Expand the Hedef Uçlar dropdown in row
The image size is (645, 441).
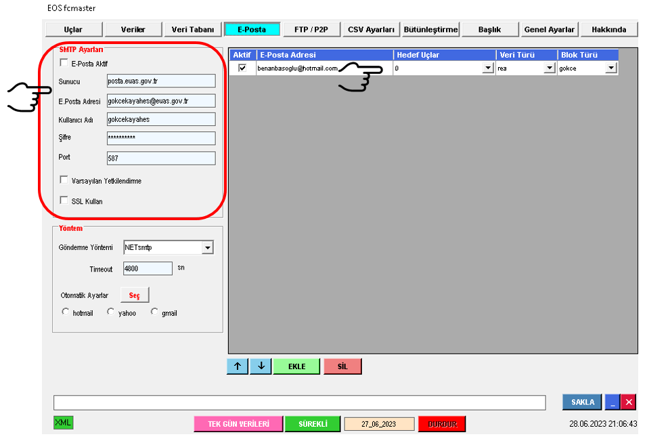pyautogui.click(x=488, y=68)
